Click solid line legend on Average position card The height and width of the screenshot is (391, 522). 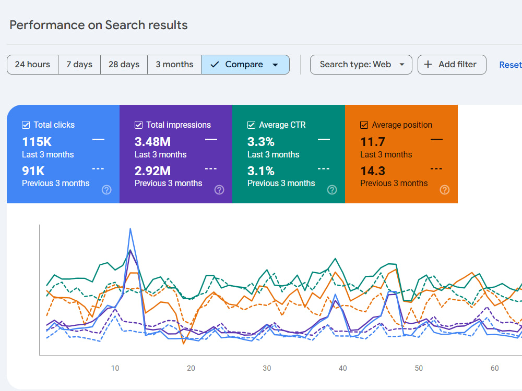coord(436,140)
